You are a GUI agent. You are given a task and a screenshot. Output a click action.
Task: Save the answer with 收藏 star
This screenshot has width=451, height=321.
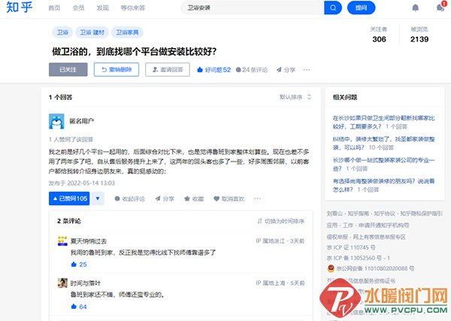tap(194, 198)
